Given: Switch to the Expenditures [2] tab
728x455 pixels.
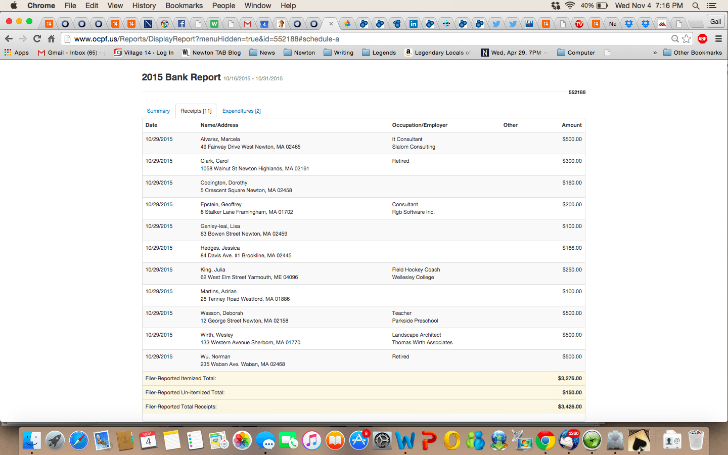Looking at the screenshot, I should tap(241, 111).
